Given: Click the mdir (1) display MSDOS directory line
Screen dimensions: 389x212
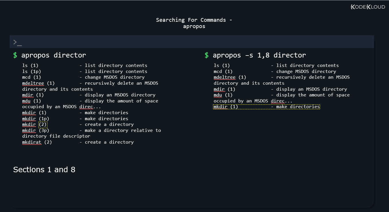Looking at the screenshot, I should [89, 95].
